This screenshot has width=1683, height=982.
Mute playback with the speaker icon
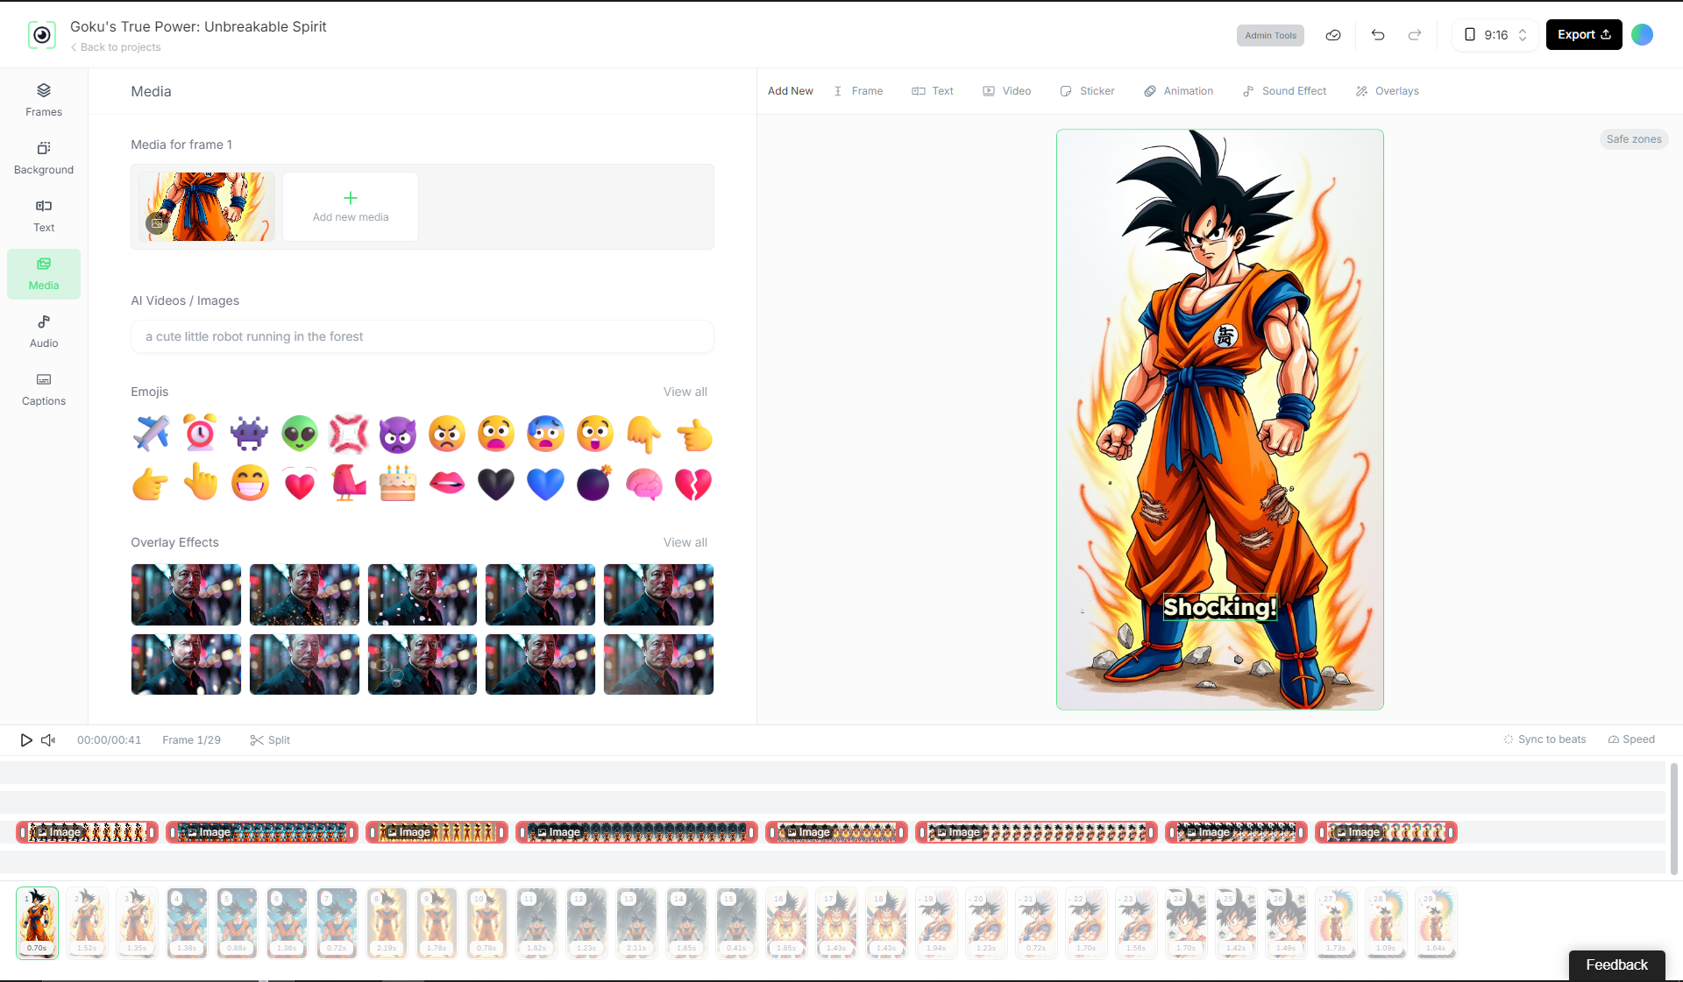(48, 739)
